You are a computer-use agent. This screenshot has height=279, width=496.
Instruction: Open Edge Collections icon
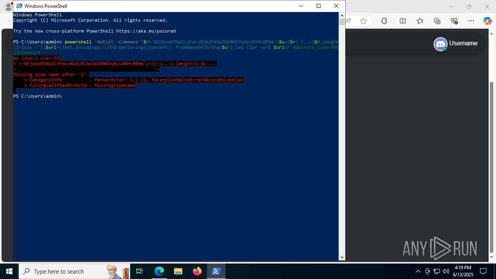click(437, 21)
